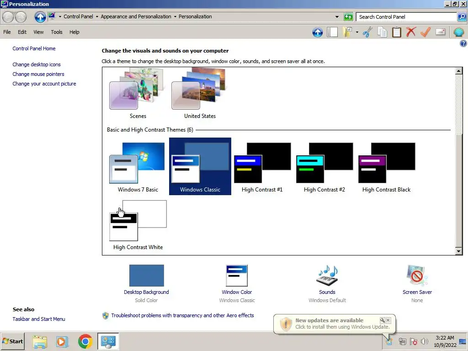Go to Control Panel Home

34,48
